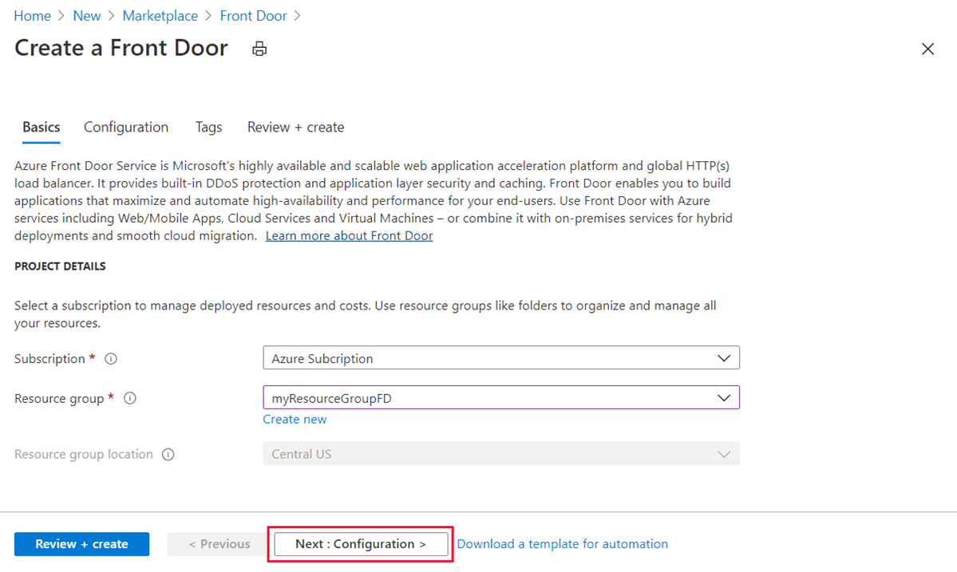Switch to the Configuration tab
Image resolution: width=957 pixels, height=572 pixels.
[x=125, y=127]
